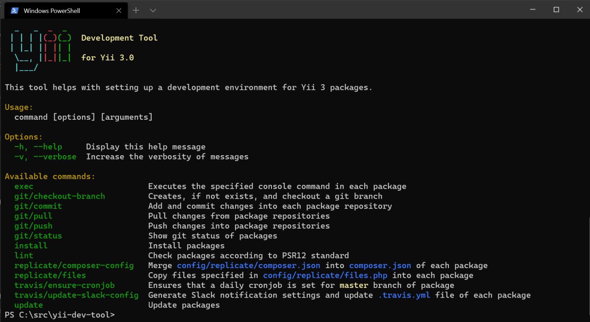Click the '-v, --verbose' option

click(x=45, y=157)
